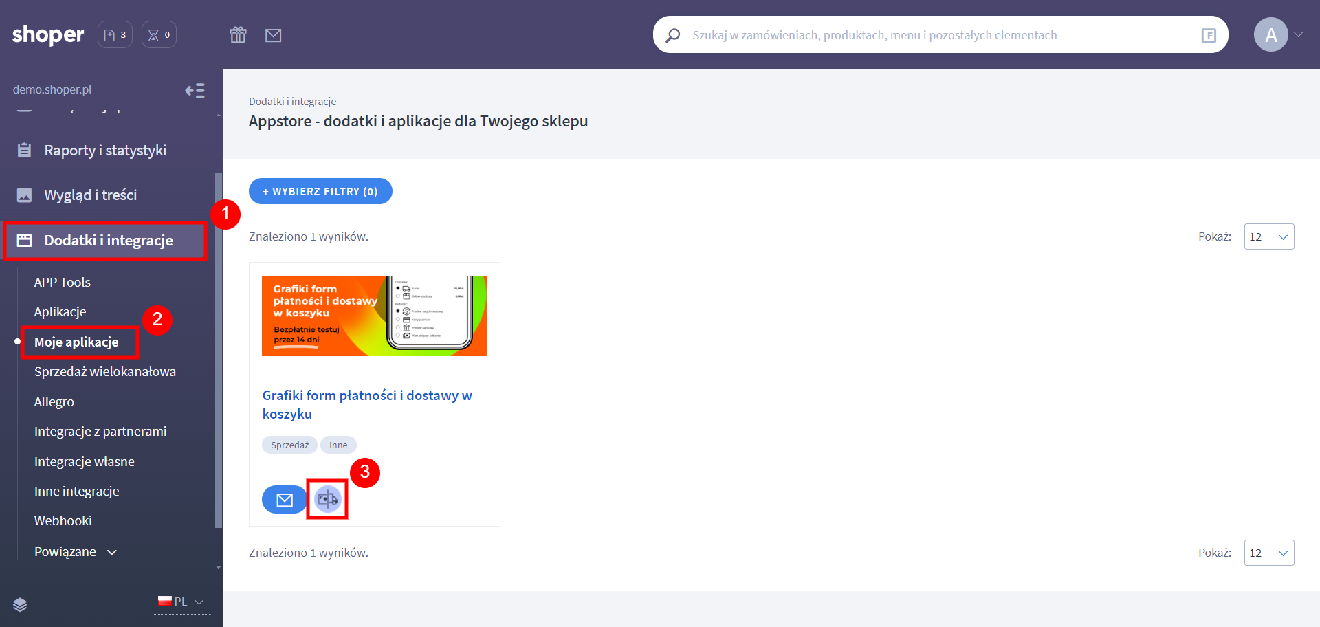The width and height of the screenshot is (1320, 627).
Task: Collapse the sidebar using the arrow icon
Action: coord(195,91)
